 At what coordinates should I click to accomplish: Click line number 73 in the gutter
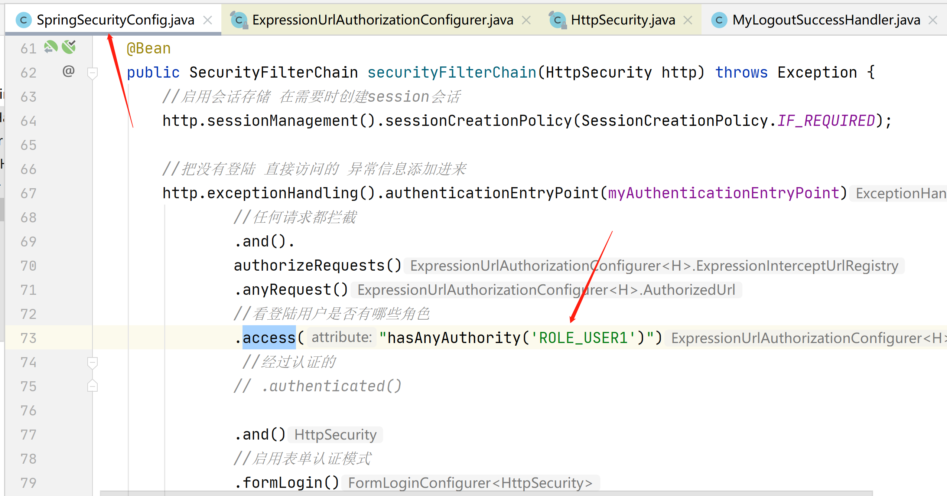29,338
